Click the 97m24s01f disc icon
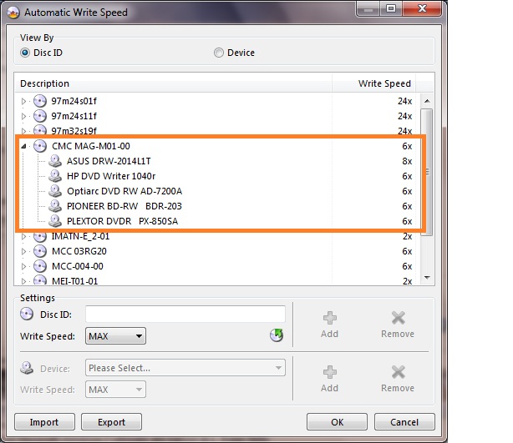Viewport: 513px width, 443px height. click(40, 101)
